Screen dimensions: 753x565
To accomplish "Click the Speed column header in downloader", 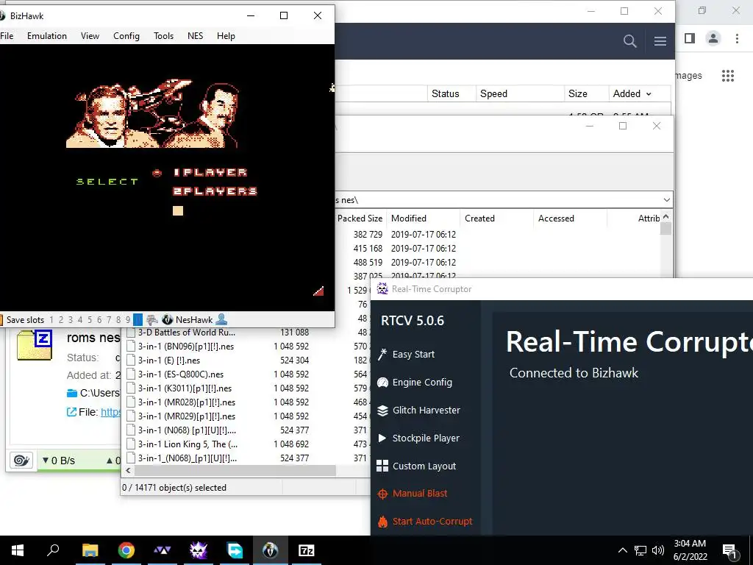I will (x=520, y=93).
